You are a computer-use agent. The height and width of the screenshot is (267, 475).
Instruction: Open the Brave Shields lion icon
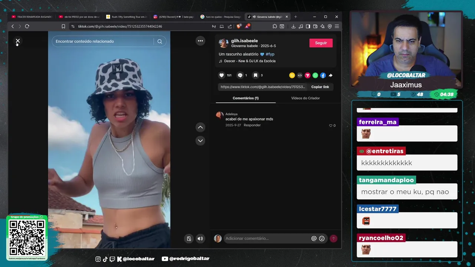239,26
